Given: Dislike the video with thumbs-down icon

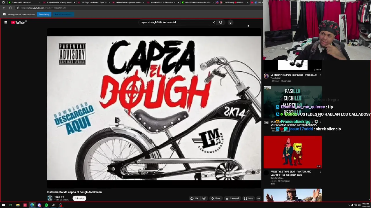Looking at the screenshot, I should tap(204, 198).
